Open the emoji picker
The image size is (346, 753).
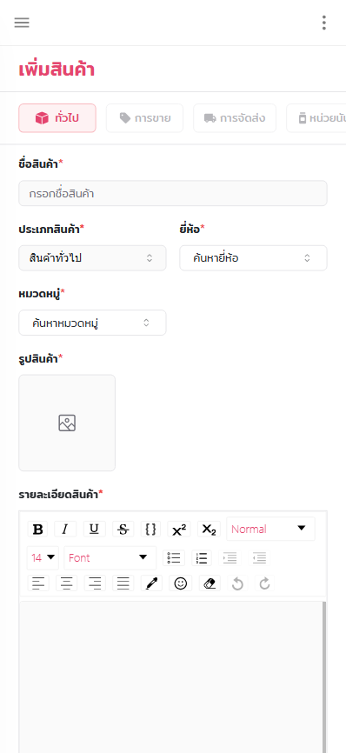181,583
